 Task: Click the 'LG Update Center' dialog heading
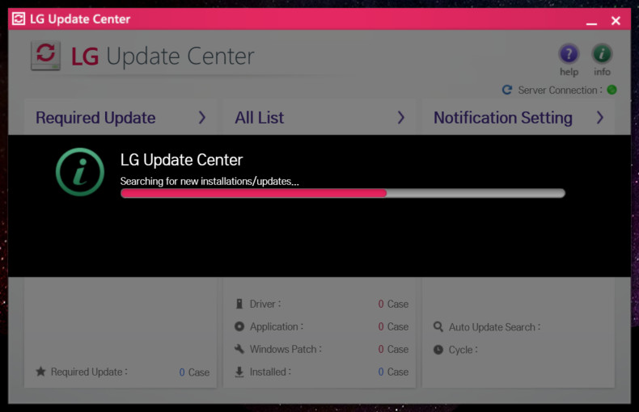[x=181, y=160]
